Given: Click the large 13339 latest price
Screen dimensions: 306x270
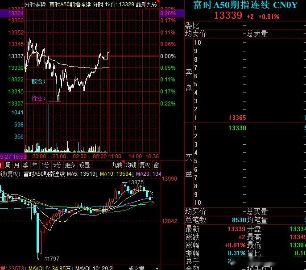Looking at the screenshot, I should point(228,16).
